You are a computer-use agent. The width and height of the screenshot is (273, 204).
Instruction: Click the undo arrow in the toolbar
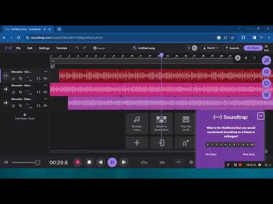[x=77, y=48]
